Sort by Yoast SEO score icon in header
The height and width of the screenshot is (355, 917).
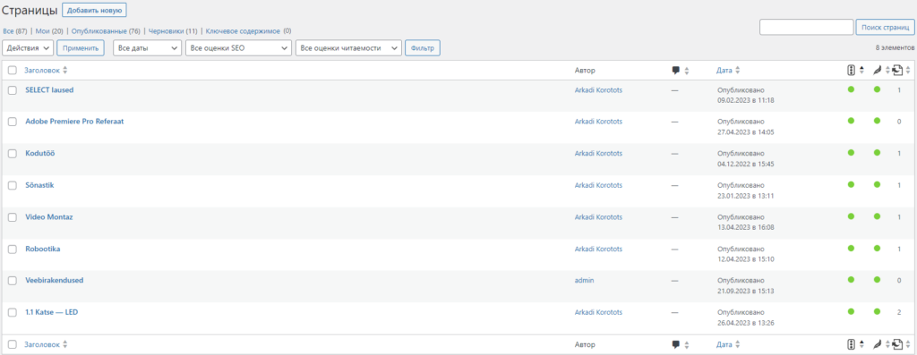coord(851,71)
